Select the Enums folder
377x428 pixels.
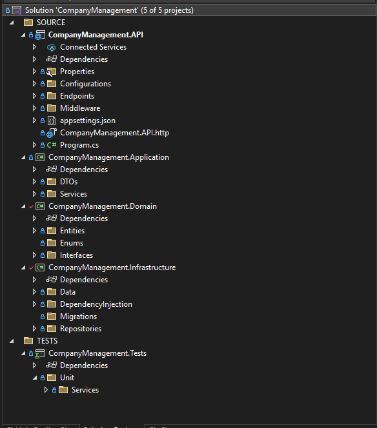coord(72,243)
